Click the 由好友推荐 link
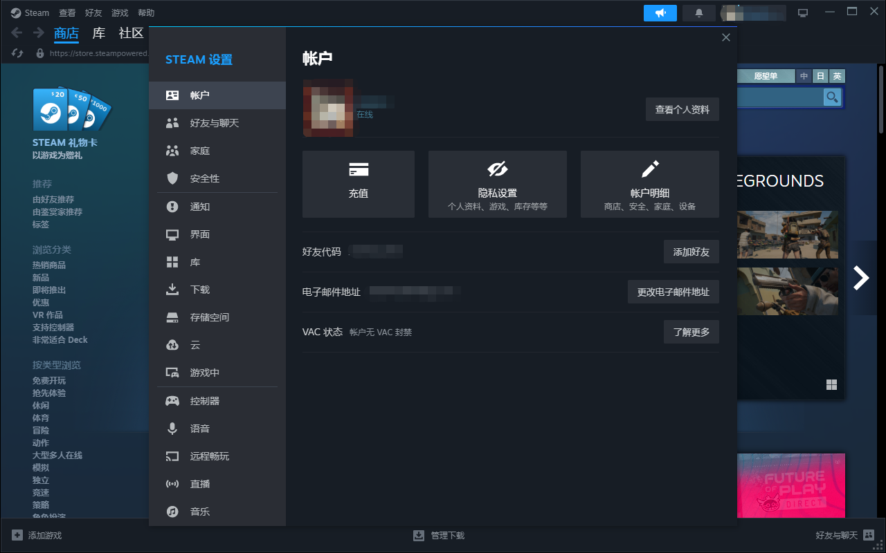Image resolution: width=886 pixels, height=553 pixels. tap(53, 199)
